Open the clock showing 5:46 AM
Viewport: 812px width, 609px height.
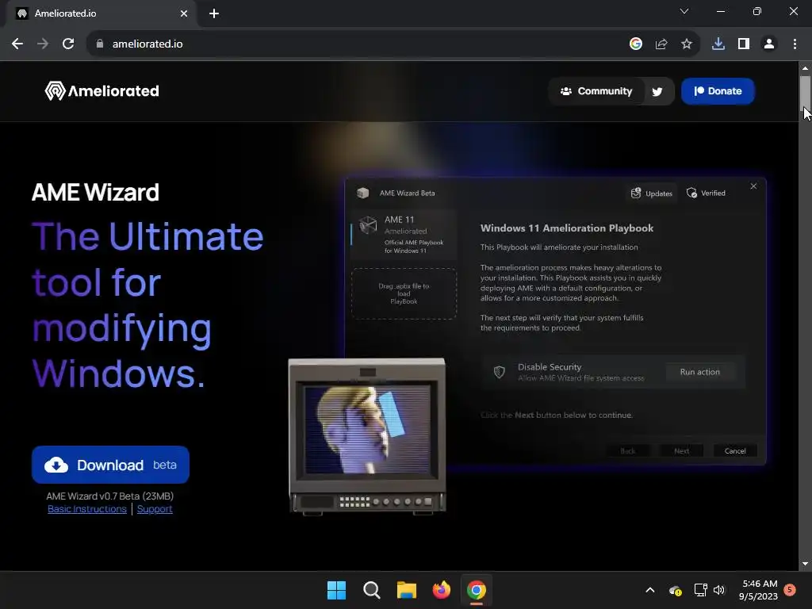point(758,590)
